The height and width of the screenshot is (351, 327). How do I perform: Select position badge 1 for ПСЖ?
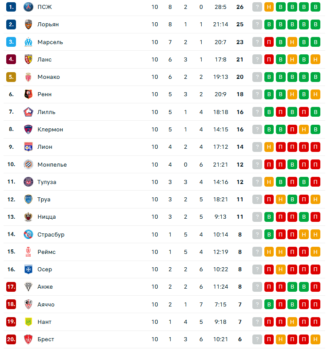pos(11,7)
